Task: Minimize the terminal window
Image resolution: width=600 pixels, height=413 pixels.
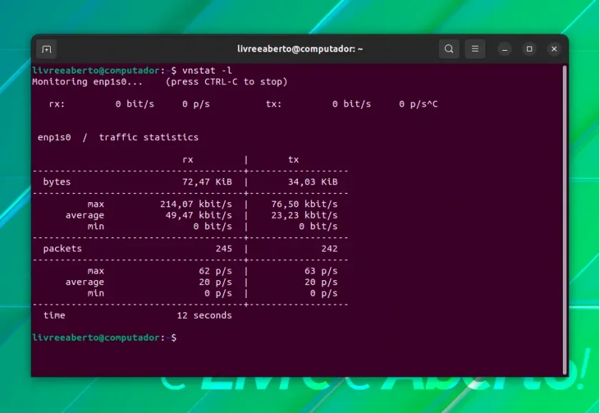Action: pyautogui.click(x=505, y=49)
